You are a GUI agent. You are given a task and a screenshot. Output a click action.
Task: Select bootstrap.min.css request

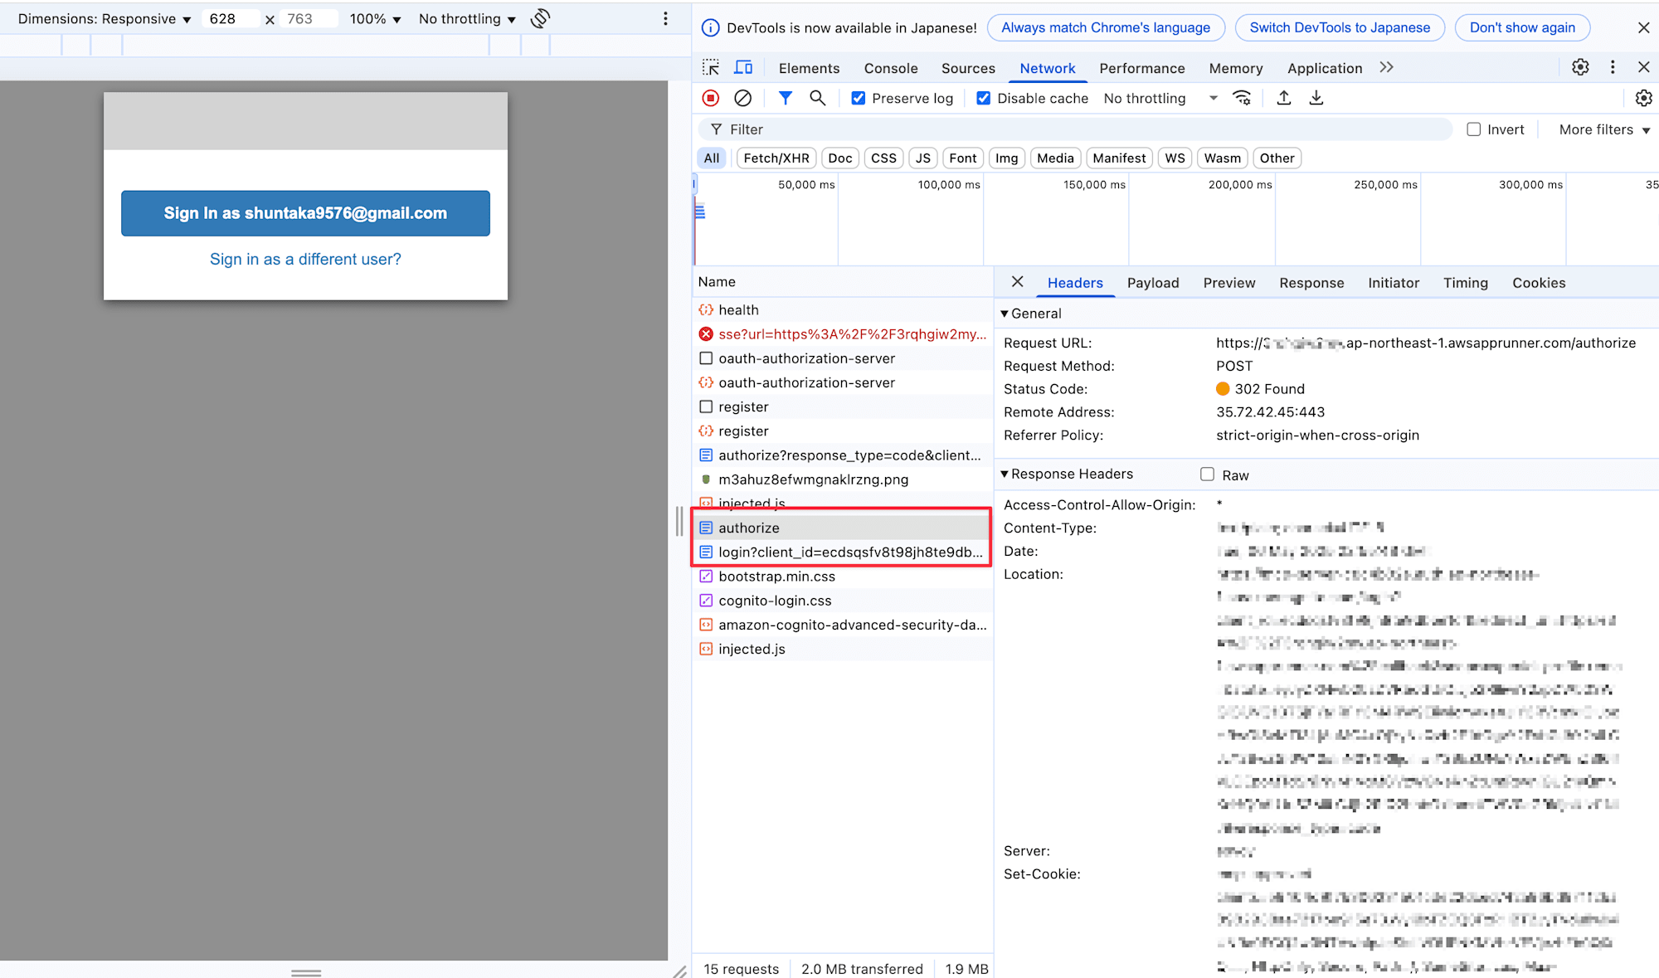(x=843, y=577)
